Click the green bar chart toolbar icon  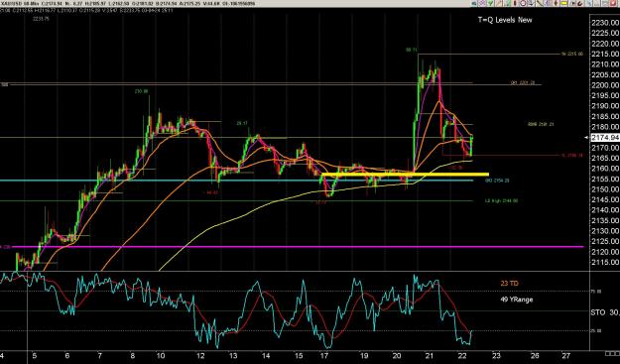coord(507,4)
